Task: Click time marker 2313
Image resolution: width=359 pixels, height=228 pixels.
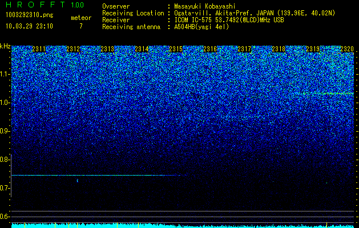Action: 107,49
